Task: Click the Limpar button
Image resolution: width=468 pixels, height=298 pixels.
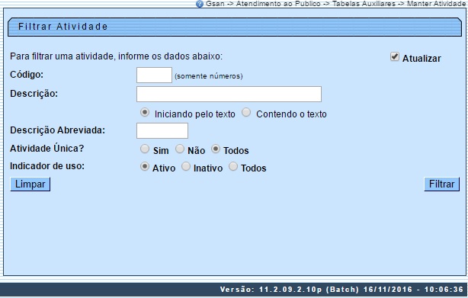Action: [30, 184]
